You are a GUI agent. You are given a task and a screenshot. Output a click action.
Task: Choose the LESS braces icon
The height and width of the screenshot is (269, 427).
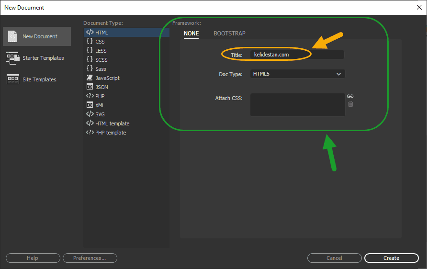tap(90, 50)
